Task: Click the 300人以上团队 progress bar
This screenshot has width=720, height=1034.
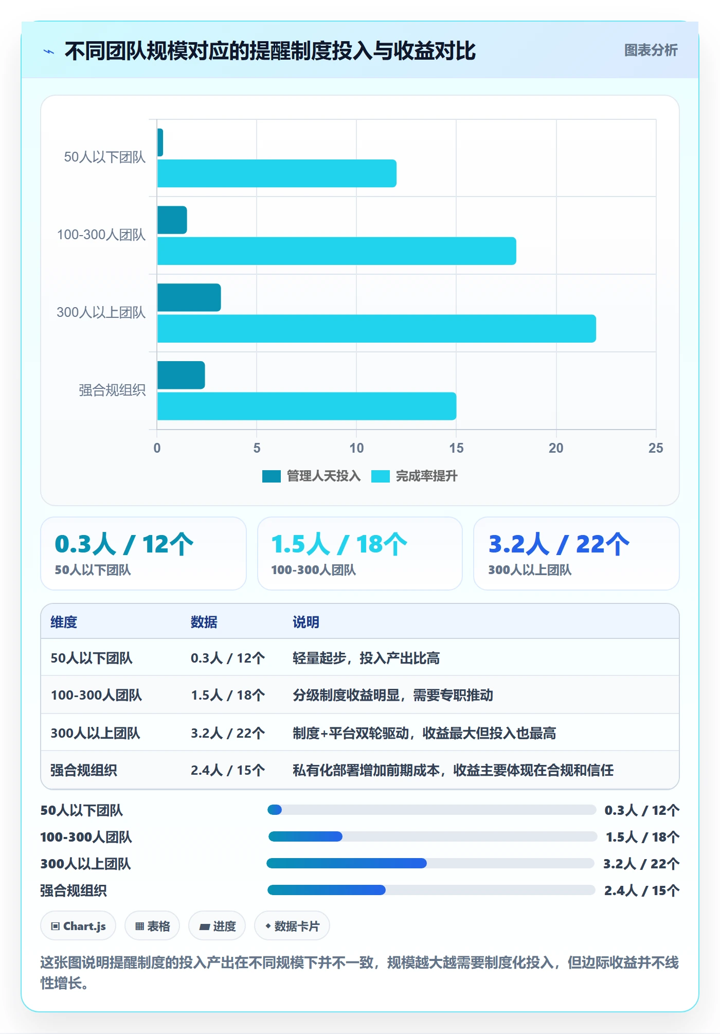Action: [430, 863]
